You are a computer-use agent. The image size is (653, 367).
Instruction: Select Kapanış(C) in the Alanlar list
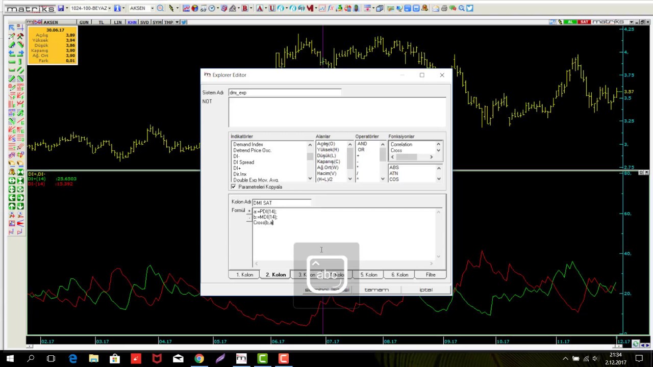pyautogui.click(x=329, y=162)
